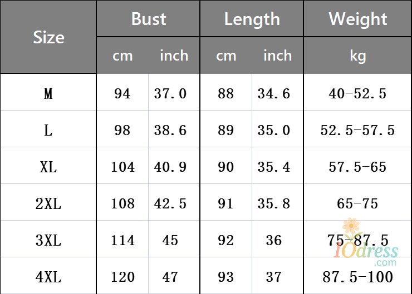Click the M size row label
The height and width of the screenshot is (294, 412).
coord(48,93)
